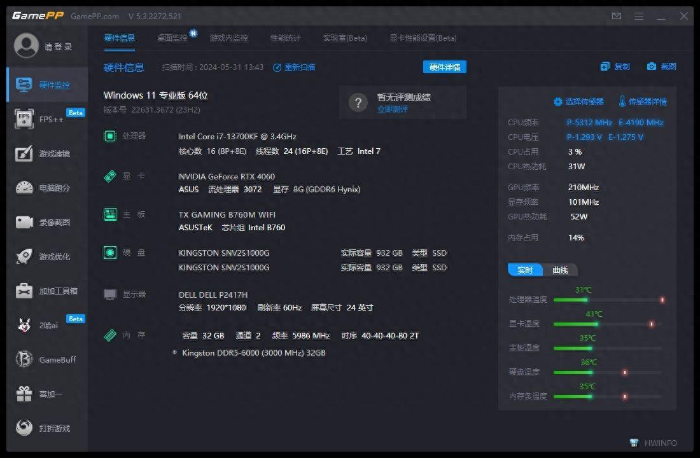Switch to 曲线 curve view
The image size is (700, 458).
560,270
